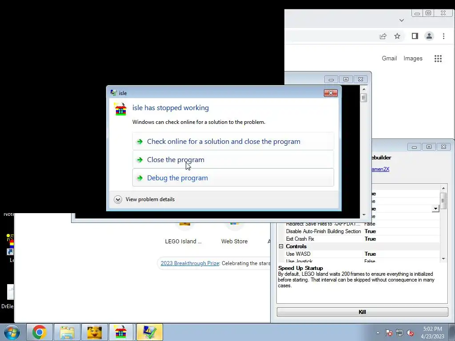Toggle Exit Crash Fix True value

pyautogui.click(x=370, y=238)
